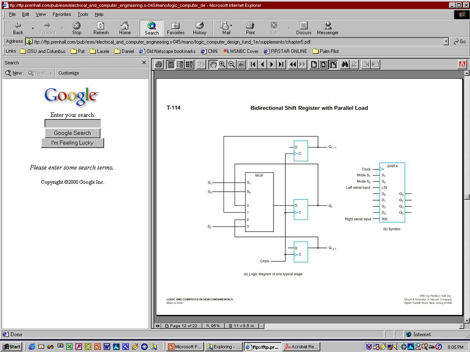The width and height of the screenshot is (470, 352).
Task: Select the Hand tool
Action: point(213,65)
